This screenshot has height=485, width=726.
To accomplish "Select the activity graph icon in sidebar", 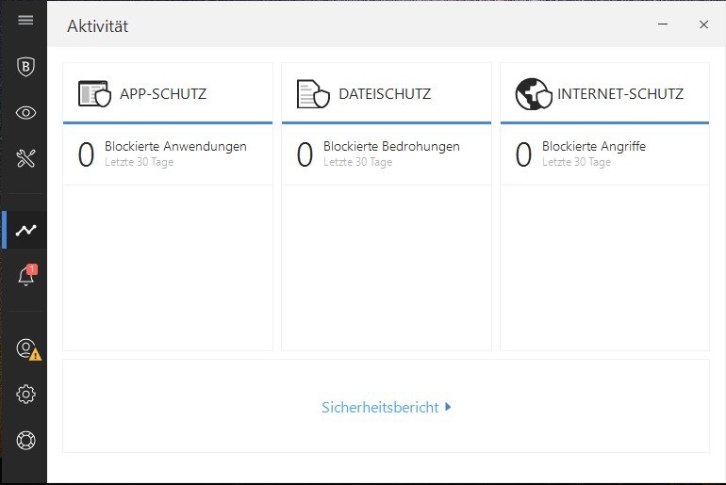I will click(25, 230).
